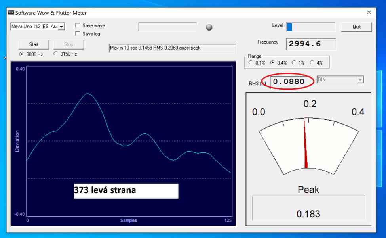The width and height of the screenshot is (386, 238).
Task: Click the red needle on the Peak gauge
Action: pyautogui.click(x=306, y=147)
